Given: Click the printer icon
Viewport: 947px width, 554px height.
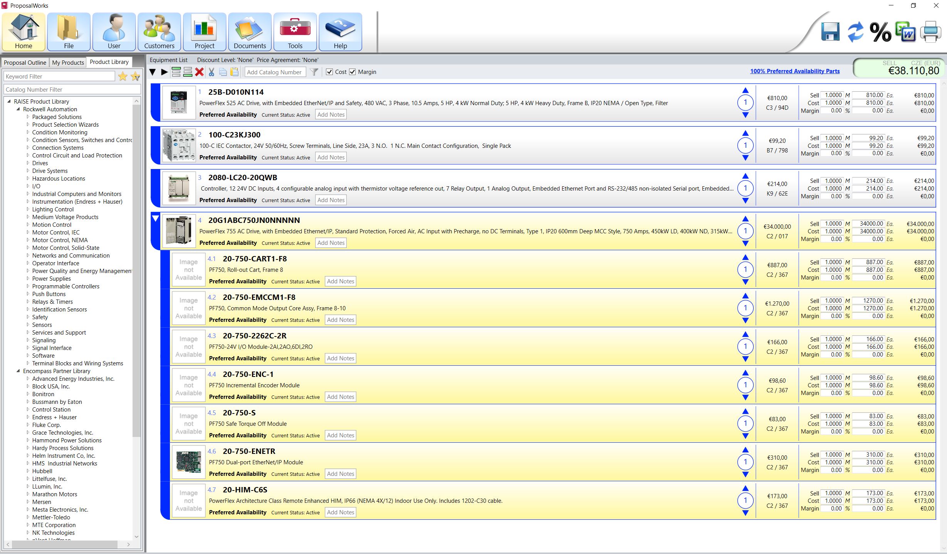Looking at the screenshot, I should (930, 32).
